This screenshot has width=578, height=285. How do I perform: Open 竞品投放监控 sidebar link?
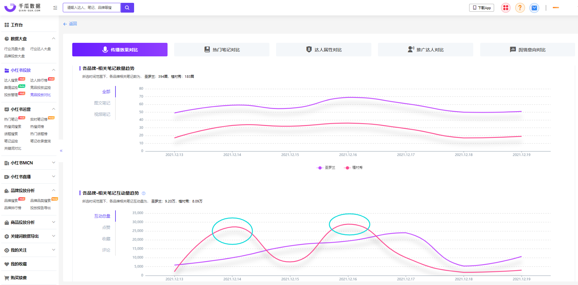coord(40,88)
